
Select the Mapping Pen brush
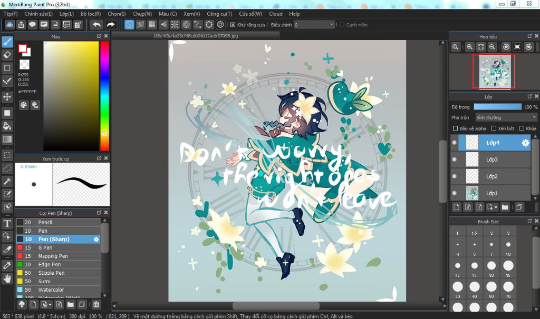[x=58, y=256]
